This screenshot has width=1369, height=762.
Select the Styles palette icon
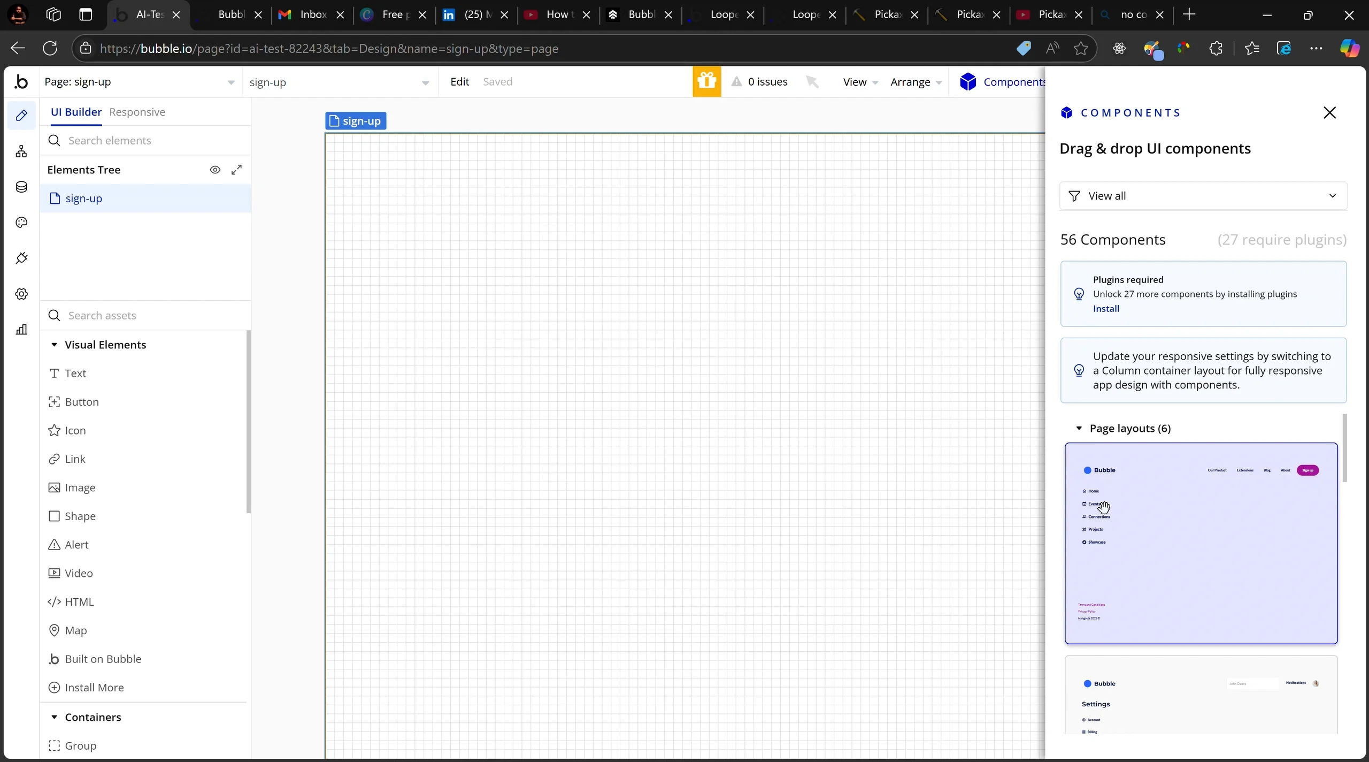pos(21,222)
